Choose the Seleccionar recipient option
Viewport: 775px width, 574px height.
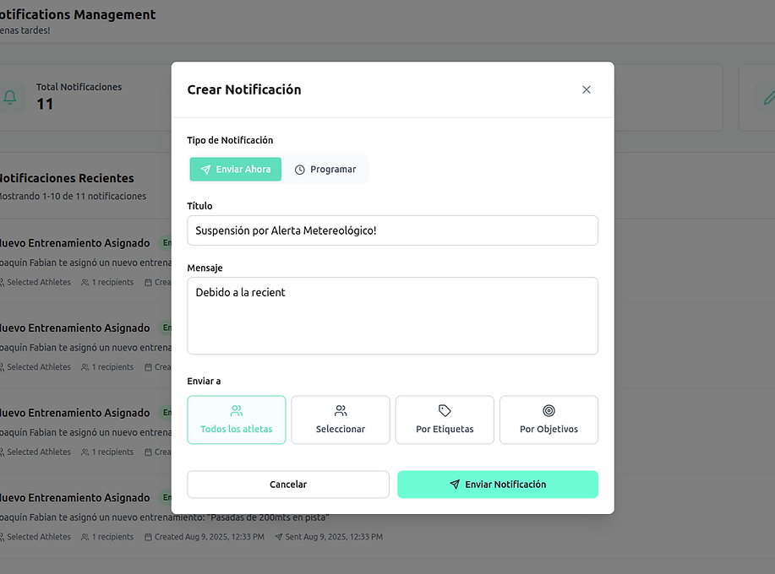pos(341,420)
